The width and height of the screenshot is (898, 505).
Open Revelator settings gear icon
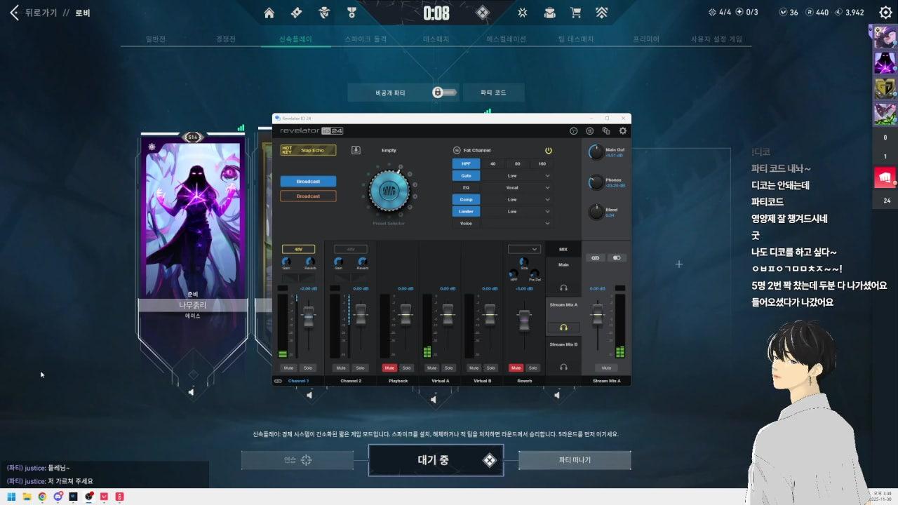(x=622, y=131)
